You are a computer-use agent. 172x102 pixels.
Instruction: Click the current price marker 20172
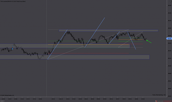pos(169,39)
